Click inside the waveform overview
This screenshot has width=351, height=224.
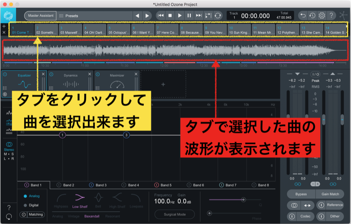click(175, 50)
